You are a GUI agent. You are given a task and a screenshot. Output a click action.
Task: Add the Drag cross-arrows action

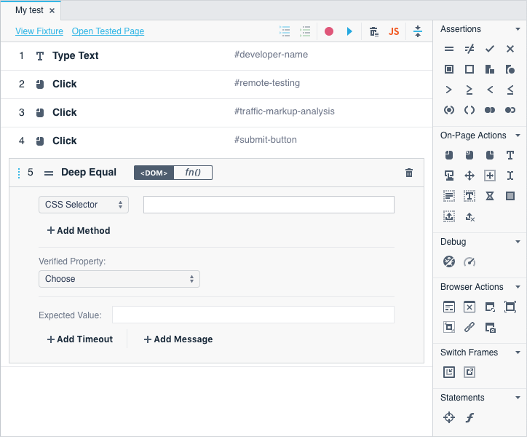tap(469, 176)
